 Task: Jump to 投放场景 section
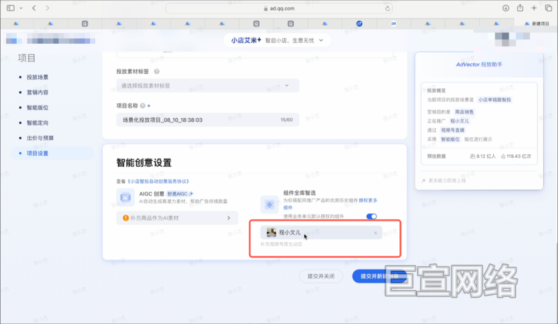[x=37, y=77]
